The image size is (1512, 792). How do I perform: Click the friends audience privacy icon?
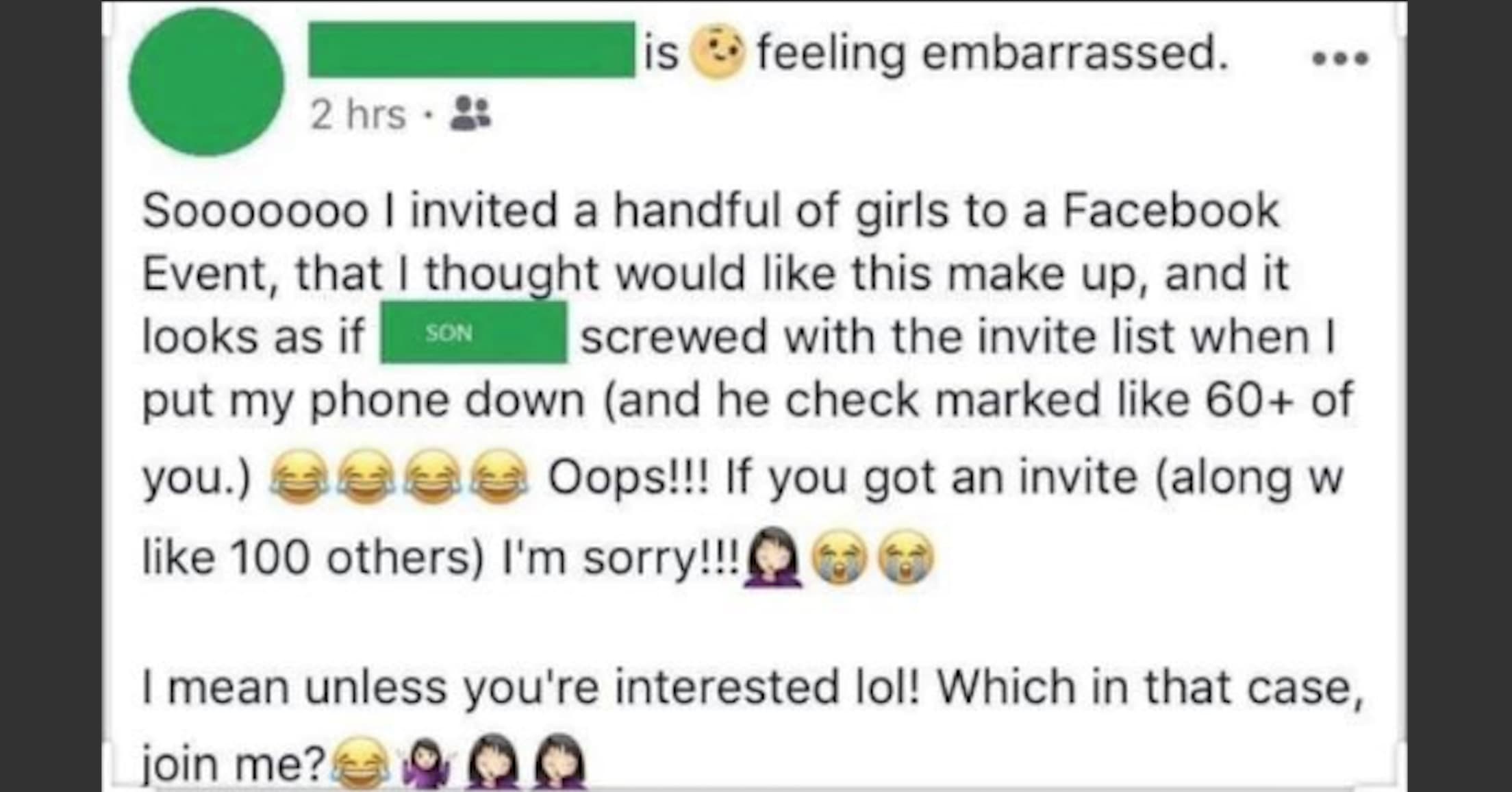point(470,113)
